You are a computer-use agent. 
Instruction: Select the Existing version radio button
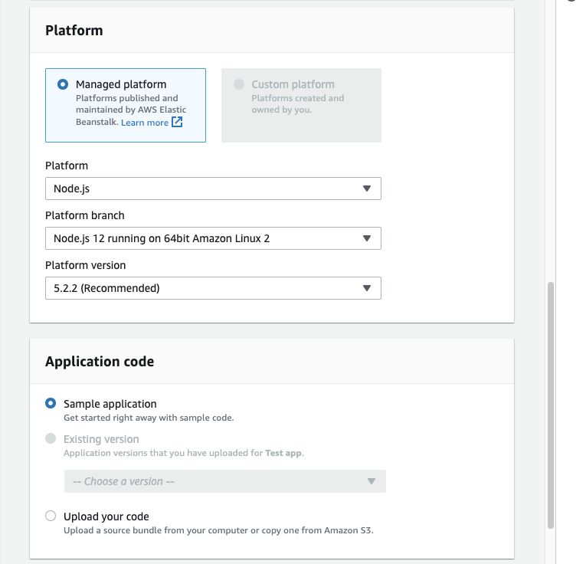(51, 439)
